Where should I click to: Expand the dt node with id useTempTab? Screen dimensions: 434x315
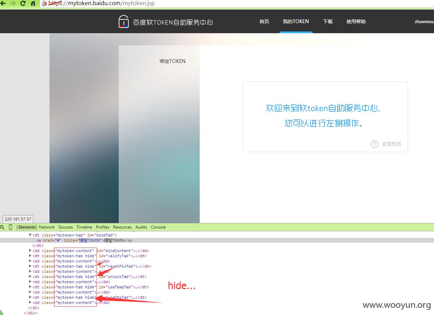[30, 287]
